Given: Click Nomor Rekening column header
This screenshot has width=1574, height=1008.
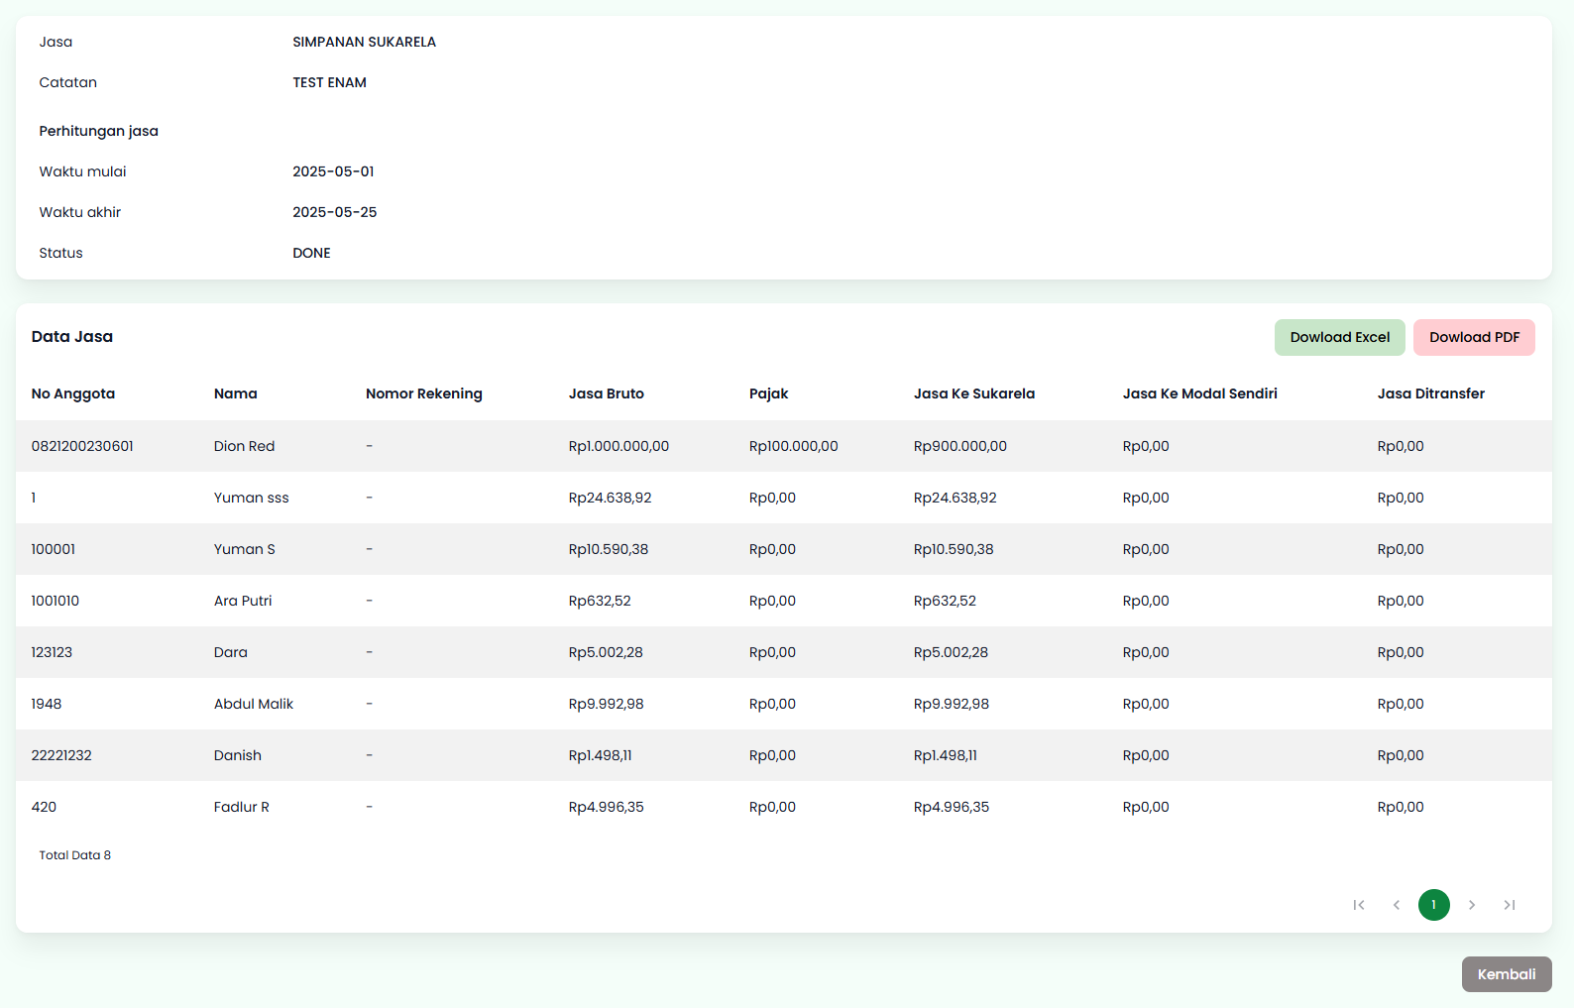Looking at the screenshot, I should pos(424,393).
